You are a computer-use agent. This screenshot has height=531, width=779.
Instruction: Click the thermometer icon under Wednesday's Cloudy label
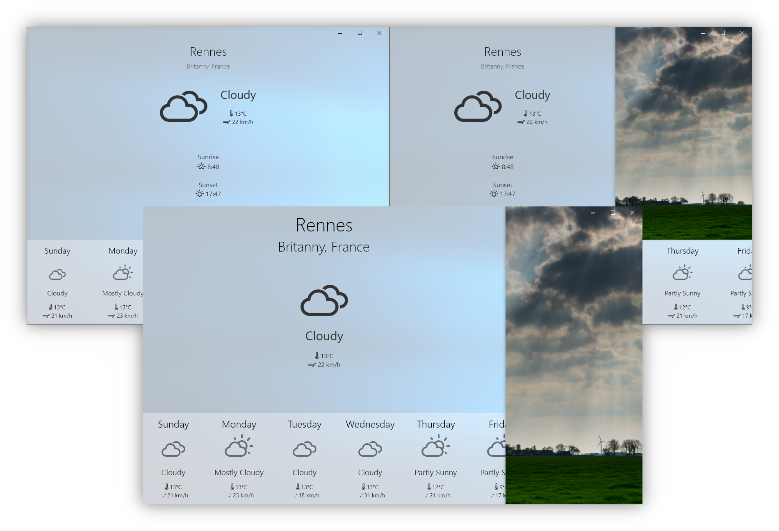click(x=363, y=487)
